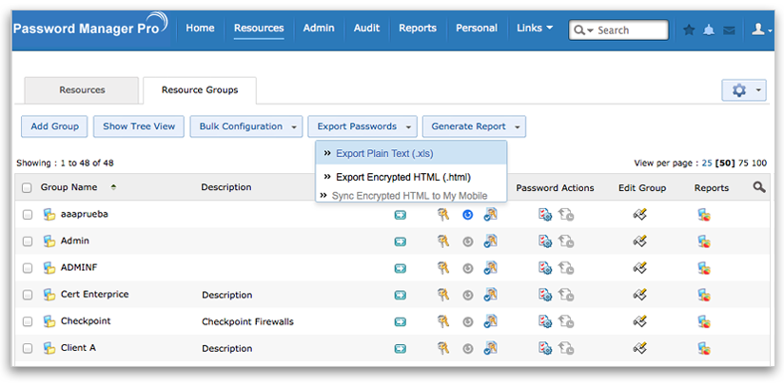Check the select-all checkbox in table header

tap(27, 188)
